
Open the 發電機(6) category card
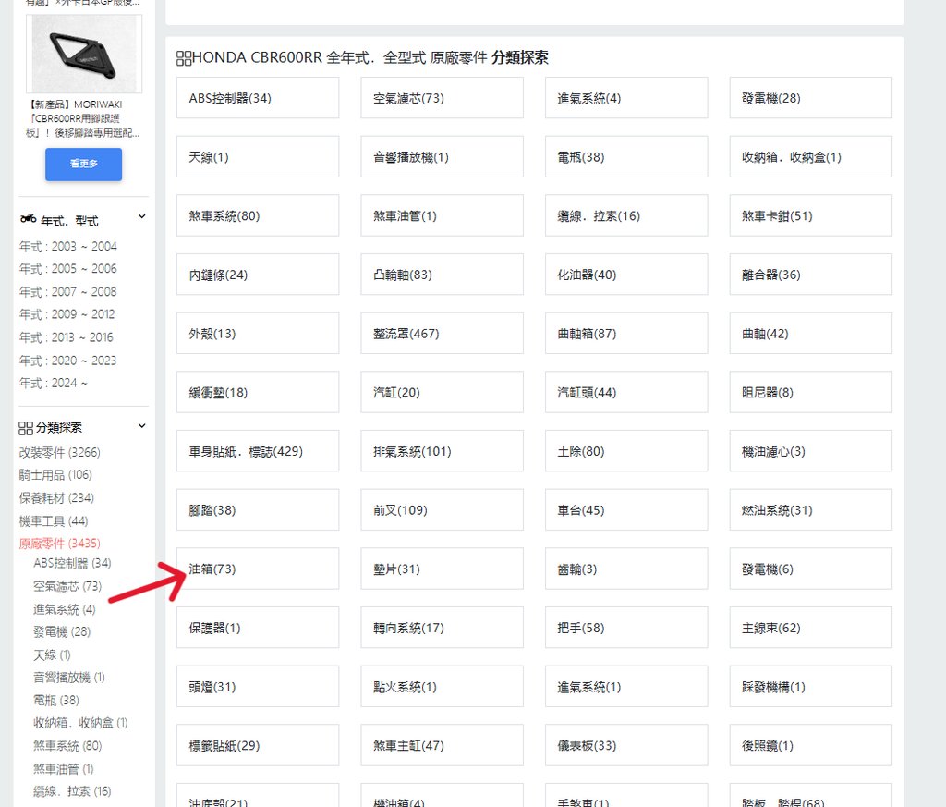[x=810, y=569]
